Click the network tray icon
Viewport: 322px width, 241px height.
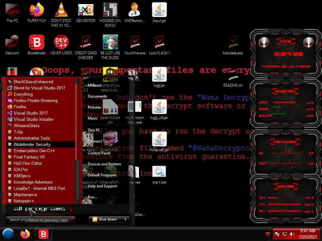(284, 234)
